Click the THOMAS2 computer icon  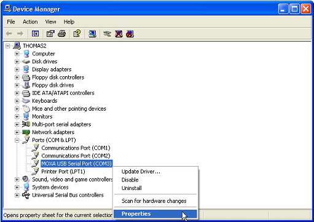point(17,46)
